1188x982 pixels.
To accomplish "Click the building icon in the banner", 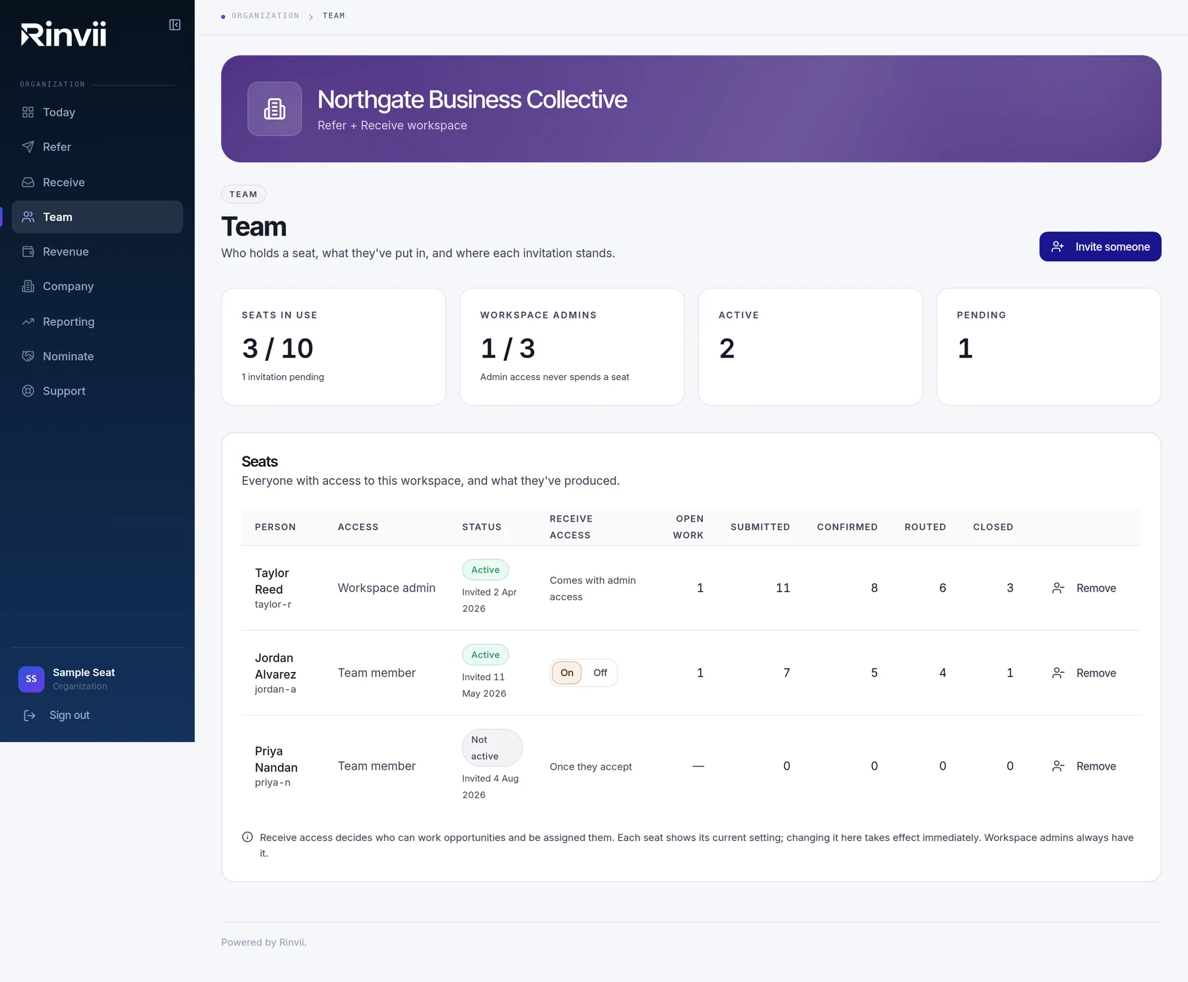I will pyautogui.click(x=275, y=109).
